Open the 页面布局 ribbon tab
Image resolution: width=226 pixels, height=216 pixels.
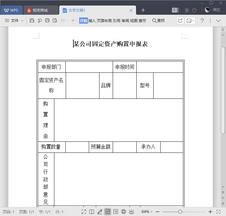click(x=104, y=21)
